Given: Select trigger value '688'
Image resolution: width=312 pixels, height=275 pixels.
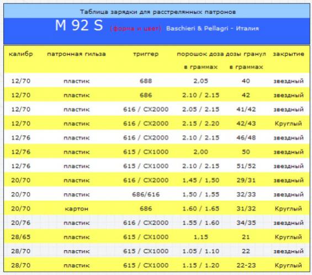Looking at the screenshot, I should pyautogui.click(x=146, y=81).
